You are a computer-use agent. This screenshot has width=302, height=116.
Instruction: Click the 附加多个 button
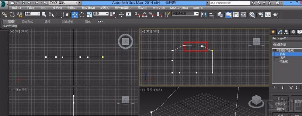(280, 104)
